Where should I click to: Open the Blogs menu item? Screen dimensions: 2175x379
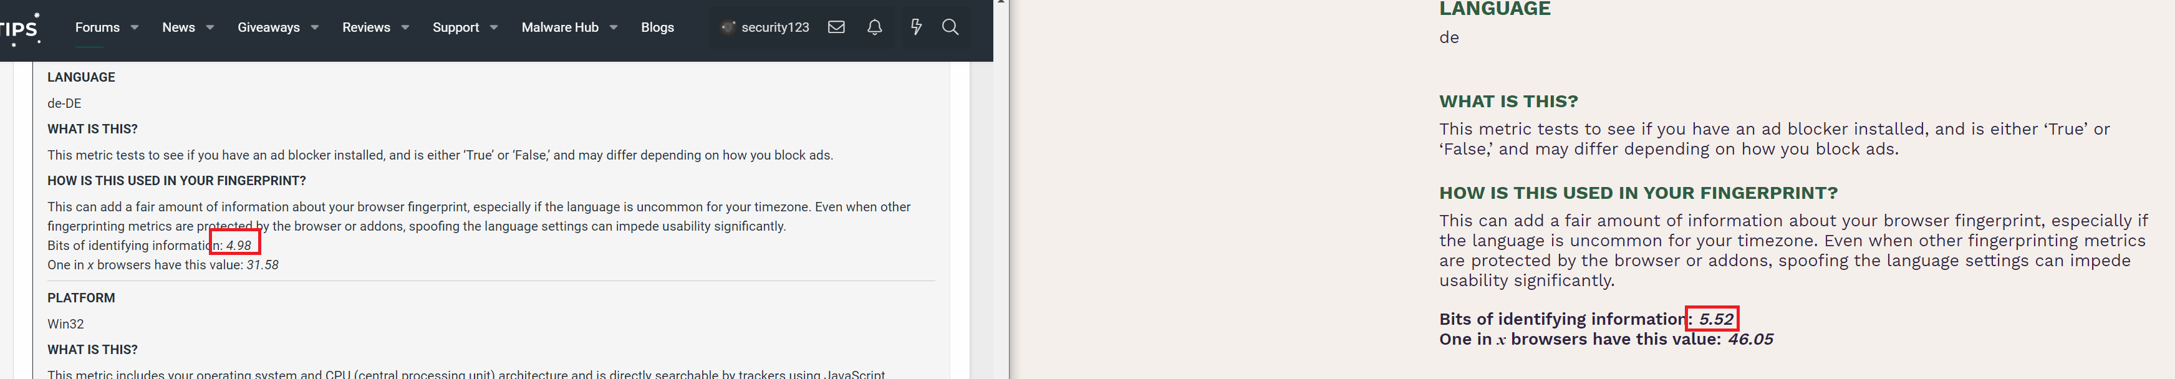pyautogui.click(x=657, y=27)
